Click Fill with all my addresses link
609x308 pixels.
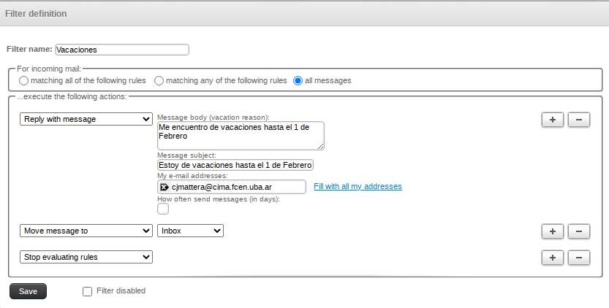[358, 187]
